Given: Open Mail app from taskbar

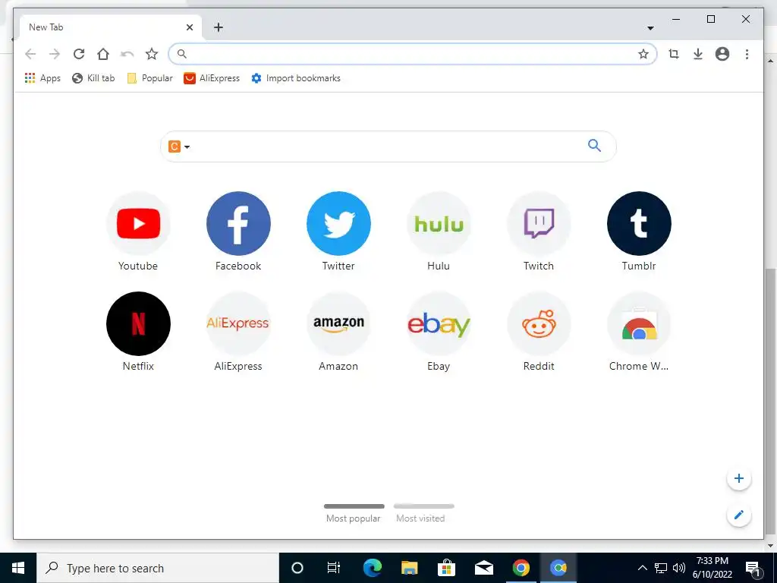Looking at the screenshot, I should click(x=483, y=568).
